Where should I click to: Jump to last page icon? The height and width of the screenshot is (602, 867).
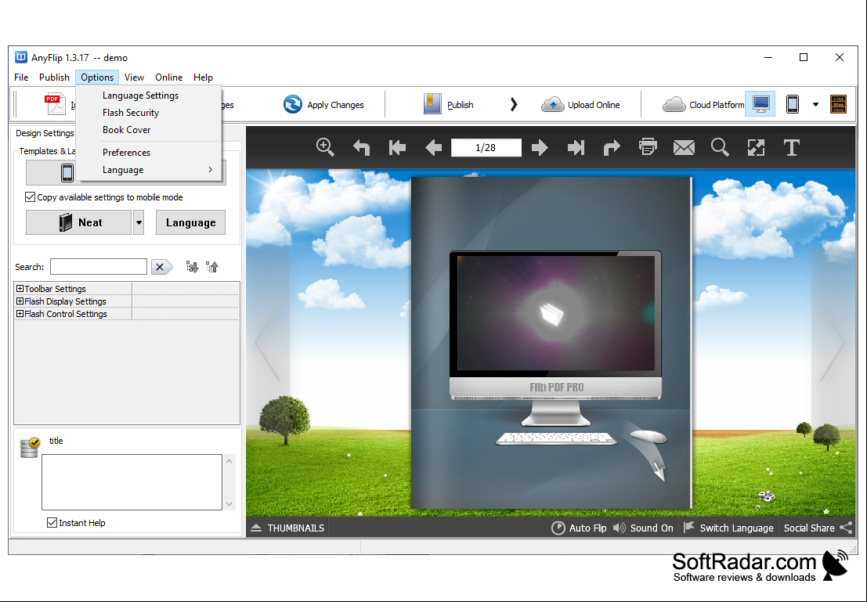[x=576, y=148]
